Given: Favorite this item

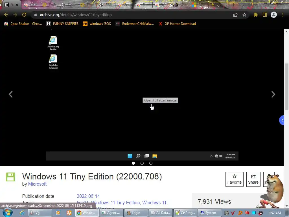Looking at the screenshot, I should (235, 179).
